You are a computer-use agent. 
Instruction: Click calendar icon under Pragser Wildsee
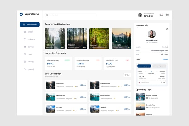pyautogui.click(x=147, y=98)
